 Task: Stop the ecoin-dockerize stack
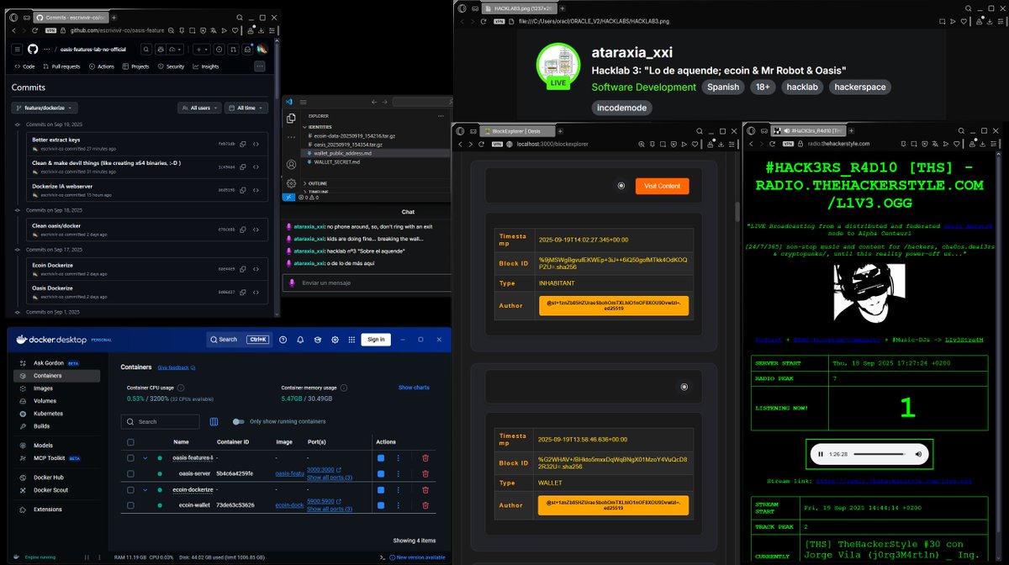pyautogui.click(x=381, y=489)
